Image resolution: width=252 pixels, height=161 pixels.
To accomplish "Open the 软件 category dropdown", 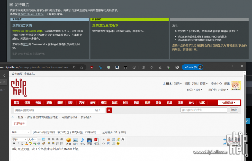I will click(x=21, y=132).
